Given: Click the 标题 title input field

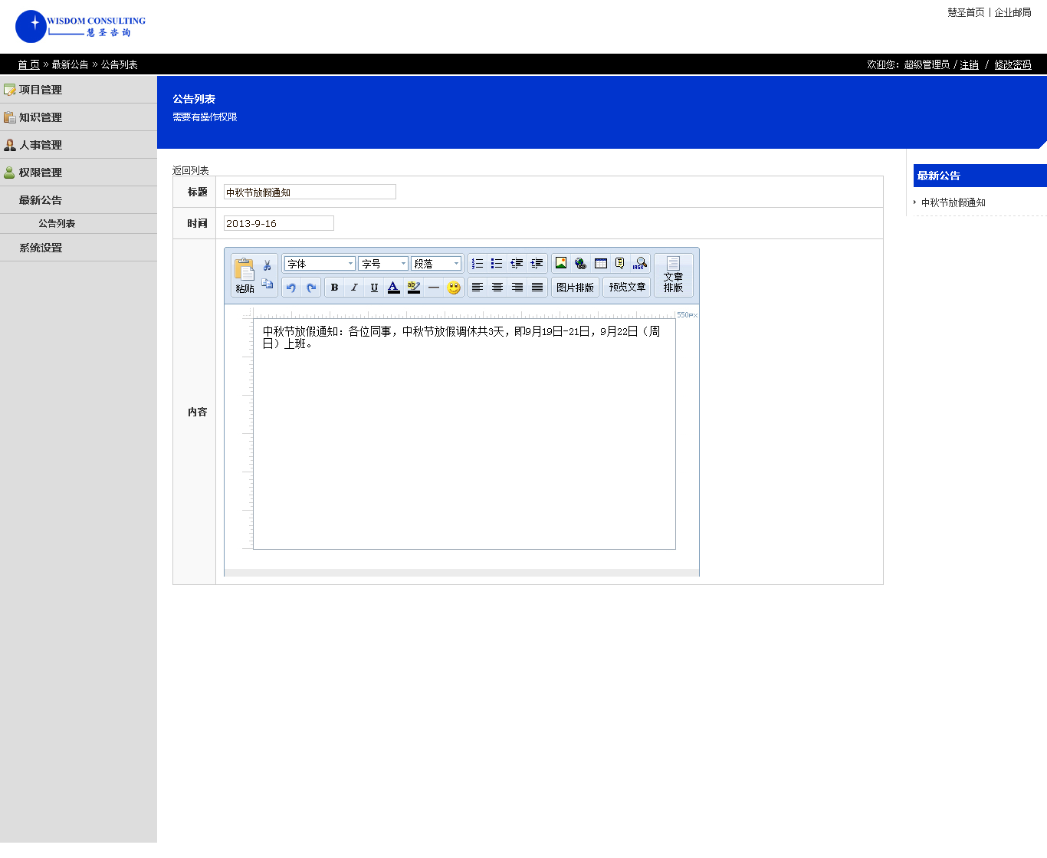Looking at the screenshot, I should pos(310,192).
